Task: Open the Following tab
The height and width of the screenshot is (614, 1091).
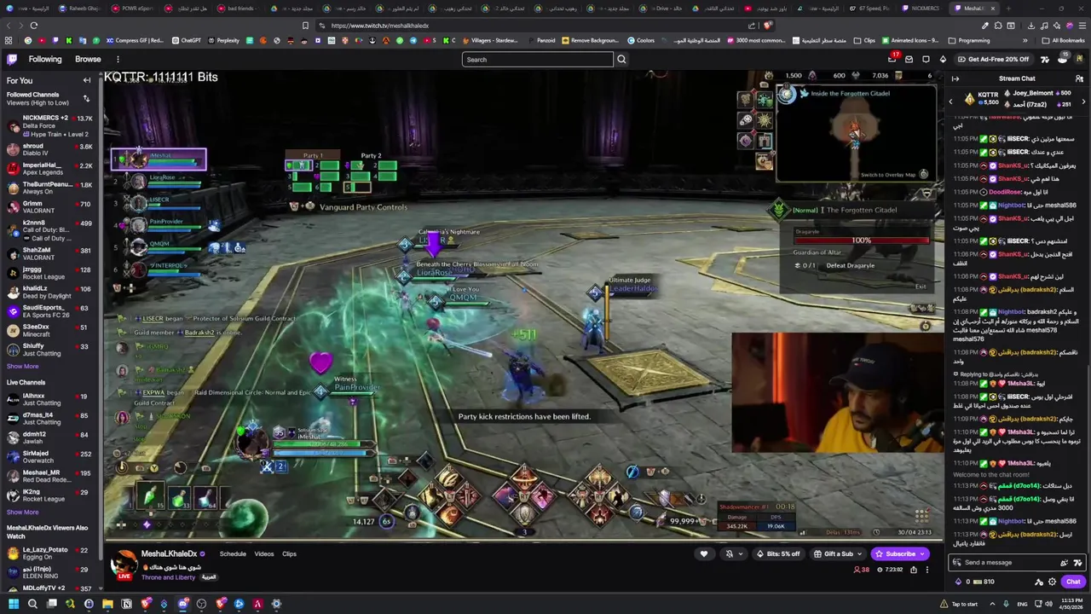Action: (x=45, y=59)
